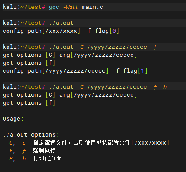Screen dimensions: 186x172
Task: Click the "打印此页面" description text
Action: point(47,159)
